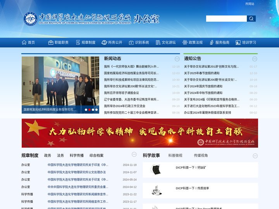Open the 所网站 link at top

tap(250, 4)
